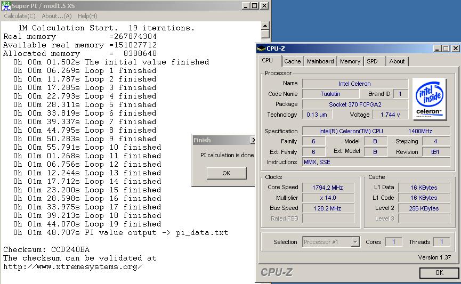
Task: Switch to the Memory tab in CPU-Z
Action: 350,61
